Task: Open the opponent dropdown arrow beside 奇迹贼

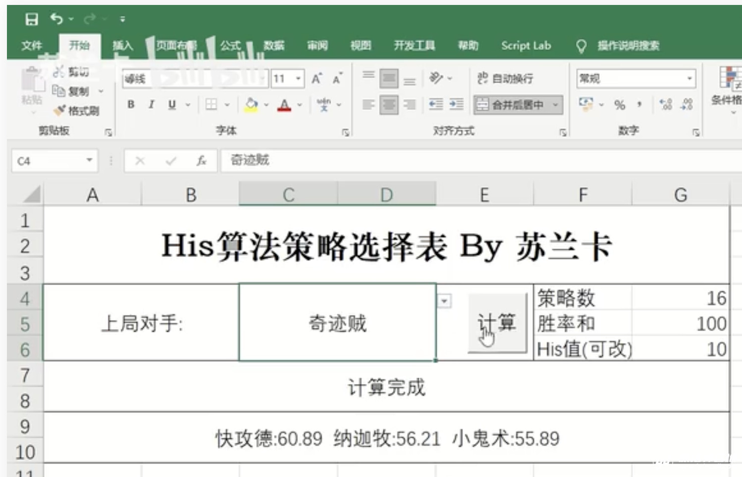Action: click(x=444, y=301)
